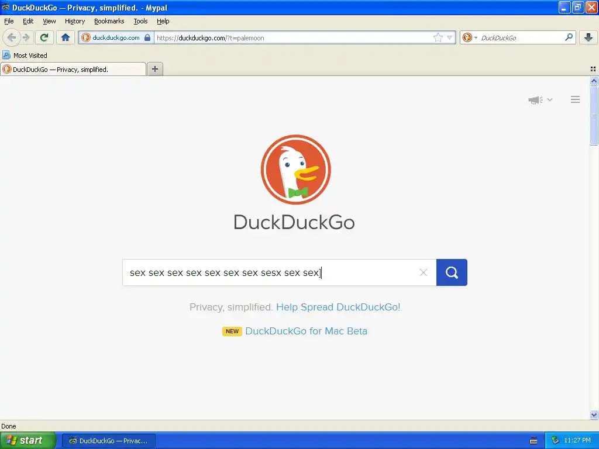Screen dimensions: 599x449
Task: Open the Tools menu
Action: [x=140, y=21]
